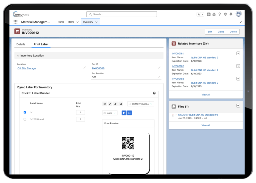Image resolution: width=256 pixels, height=183 pixels.
Task: Click the copy label icon
Action: click(x=105, y=104)
